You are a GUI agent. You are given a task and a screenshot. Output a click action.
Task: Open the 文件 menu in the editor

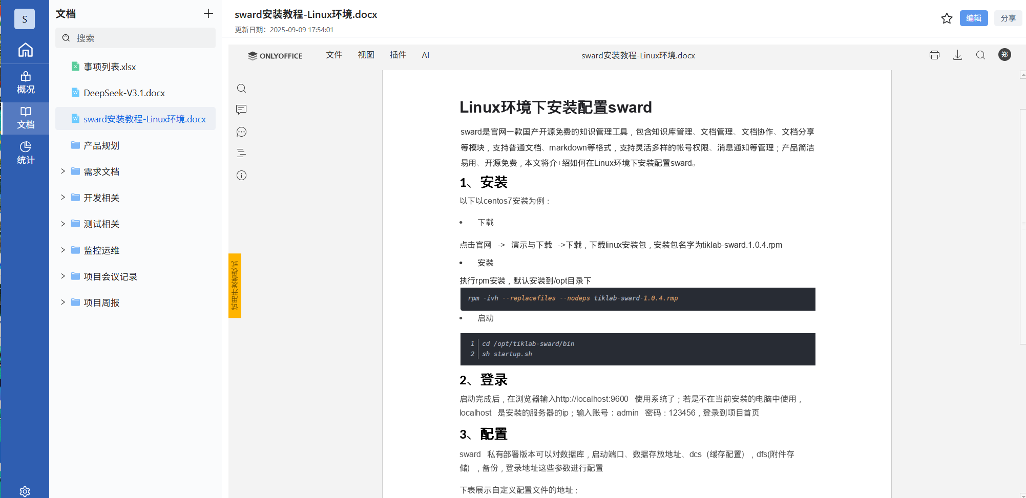coord(334,55)
